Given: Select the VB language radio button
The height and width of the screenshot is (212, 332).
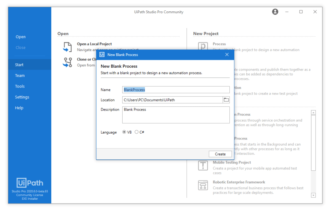Looking at the screenshot, I should [124, 132].
